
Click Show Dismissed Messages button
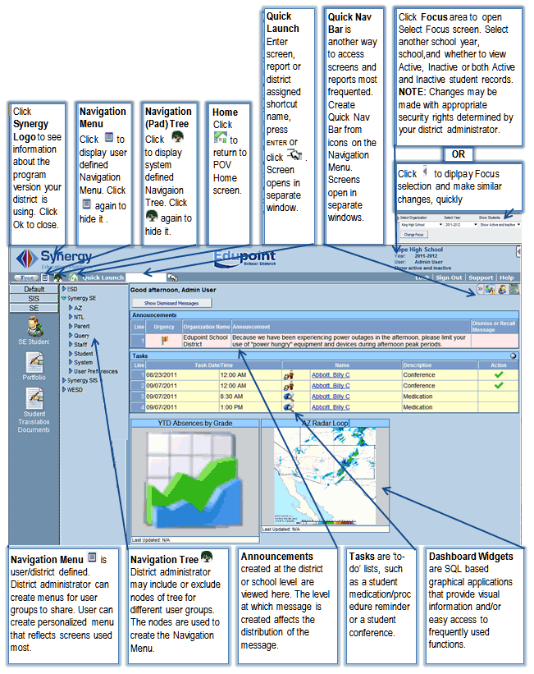click(x=171, y=303)
